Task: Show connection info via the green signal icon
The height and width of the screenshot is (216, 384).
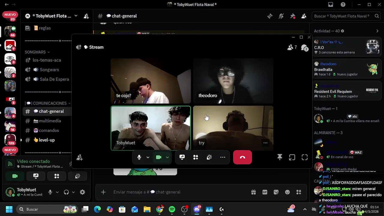Action: pyautogui.click(x=10, y=164)
